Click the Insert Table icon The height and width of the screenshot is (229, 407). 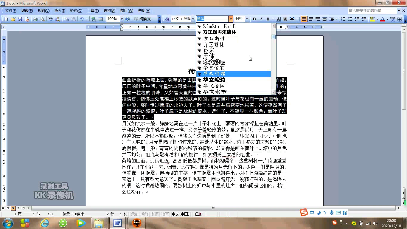point(101,19)
